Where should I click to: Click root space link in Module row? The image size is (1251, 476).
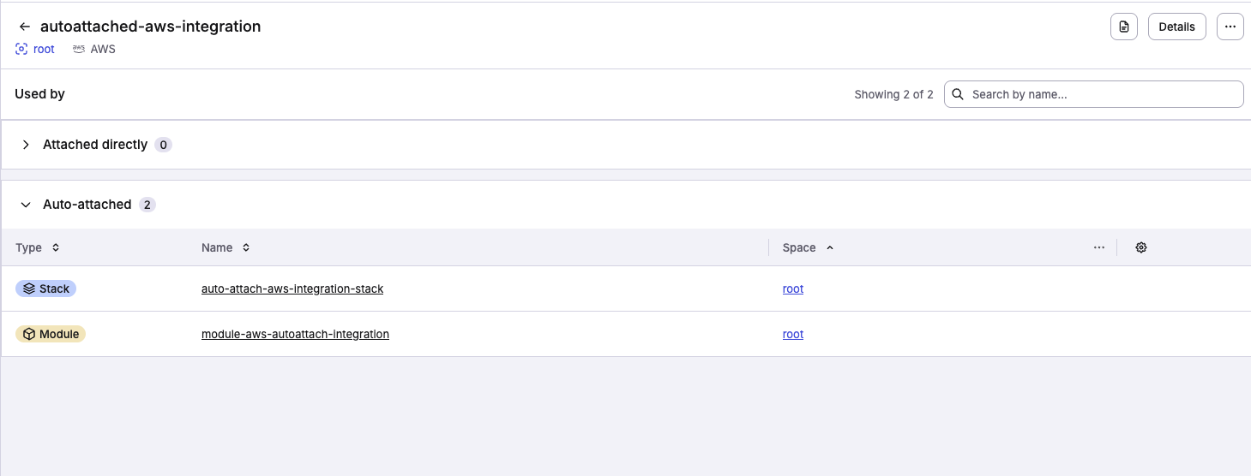(x=792, y=334)
